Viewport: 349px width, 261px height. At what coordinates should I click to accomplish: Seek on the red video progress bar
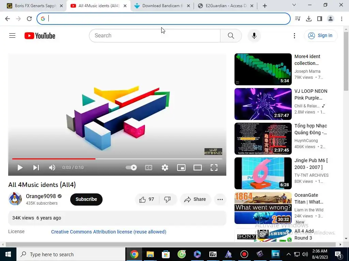54,159
